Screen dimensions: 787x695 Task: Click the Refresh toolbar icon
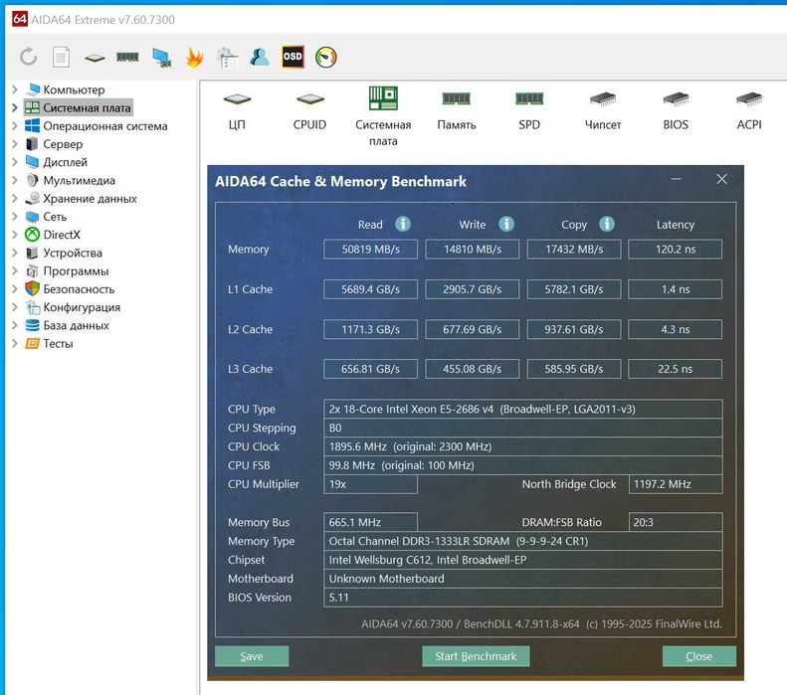coord(28,57)
